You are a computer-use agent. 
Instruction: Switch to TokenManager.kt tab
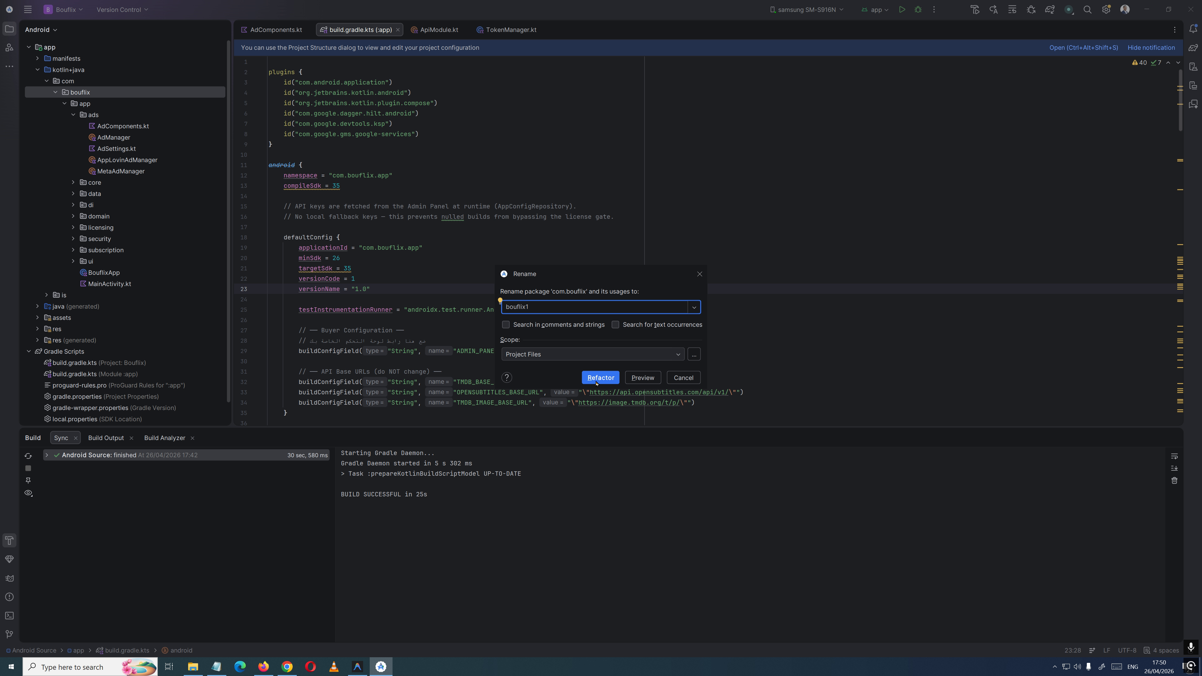coord(506,29)
